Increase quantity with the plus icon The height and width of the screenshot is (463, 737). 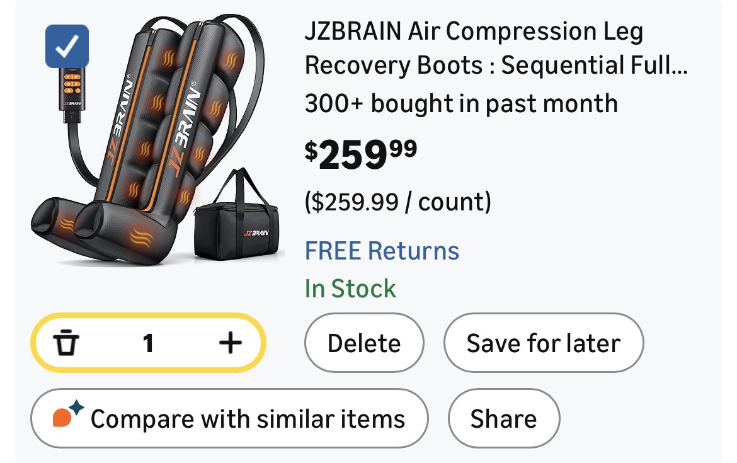(230, 343)
